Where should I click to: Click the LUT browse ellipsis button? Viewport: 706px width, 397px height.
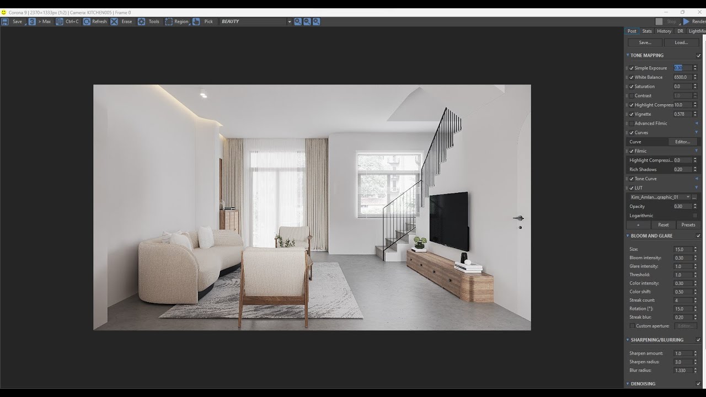pyautogui.click(x=694, y=197)
